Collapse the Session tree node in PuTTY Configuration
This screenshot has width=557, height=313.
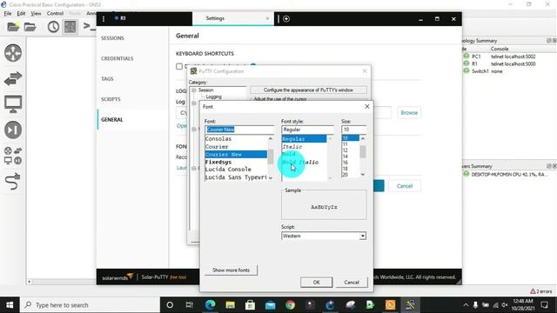pos(194,90)
